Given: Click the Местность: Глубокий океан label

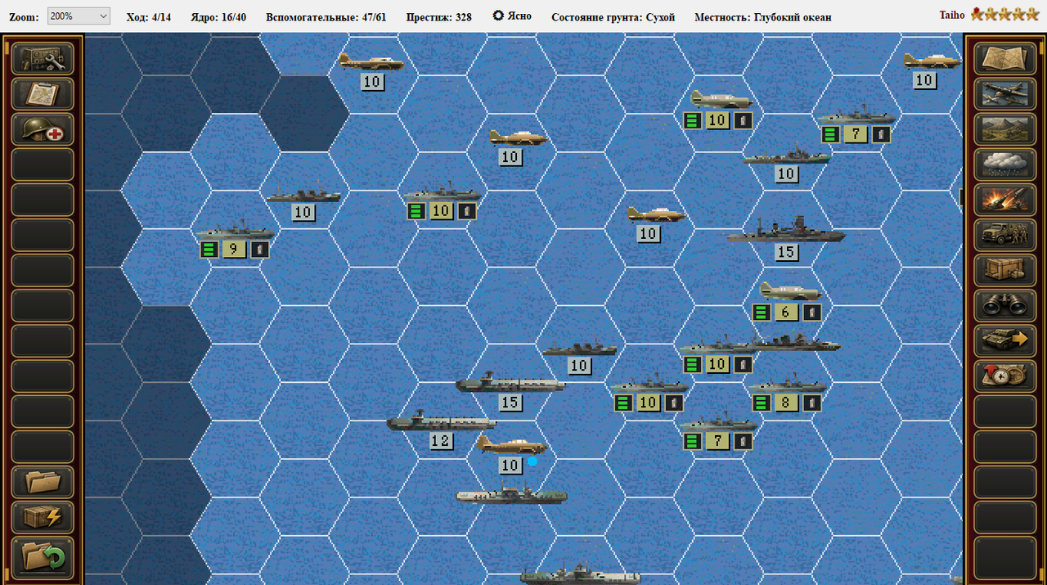Looking at the screenshot, I should coord(763,16).
